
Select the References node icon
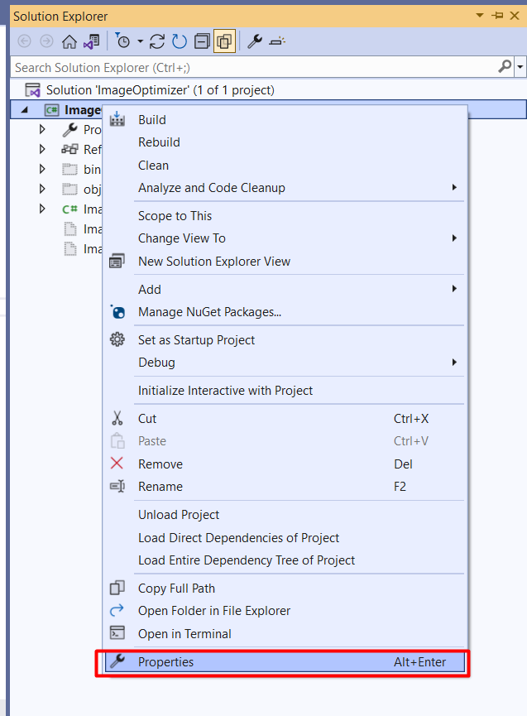69,149
